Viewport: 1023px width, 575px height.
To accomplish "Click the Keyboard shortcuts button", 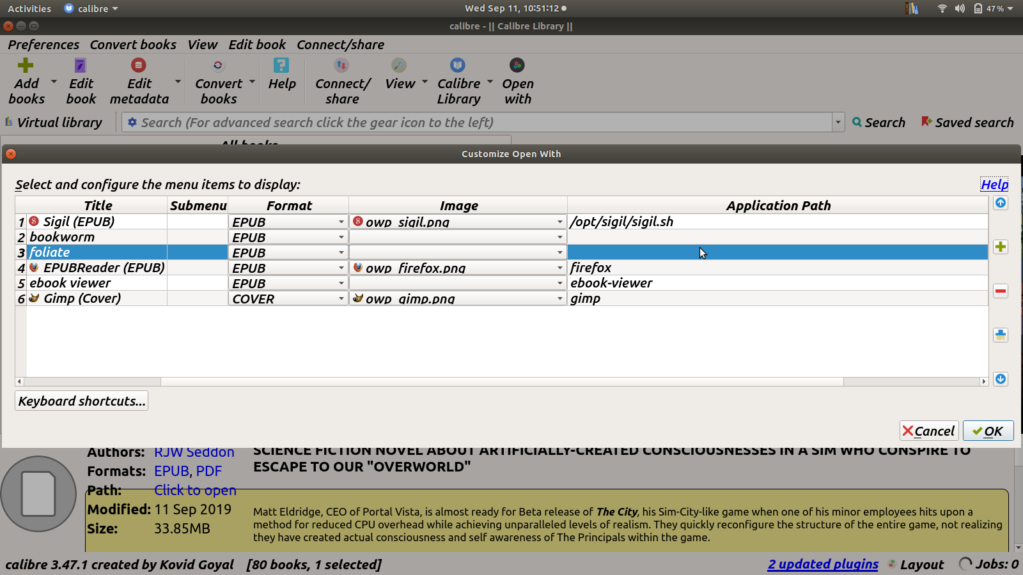I will click(x=82, y=401).
